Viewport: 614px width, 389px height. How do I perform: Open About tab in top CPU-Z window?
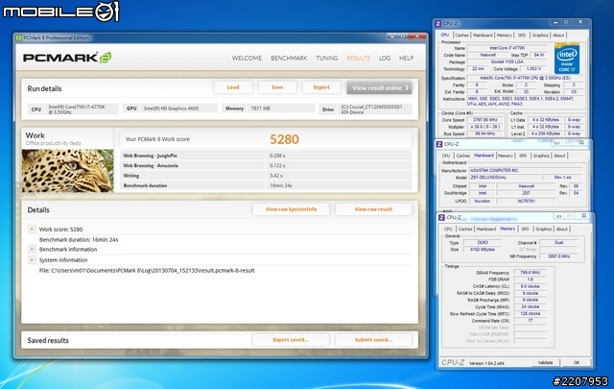pyautogui.click(x=558, y=36)
